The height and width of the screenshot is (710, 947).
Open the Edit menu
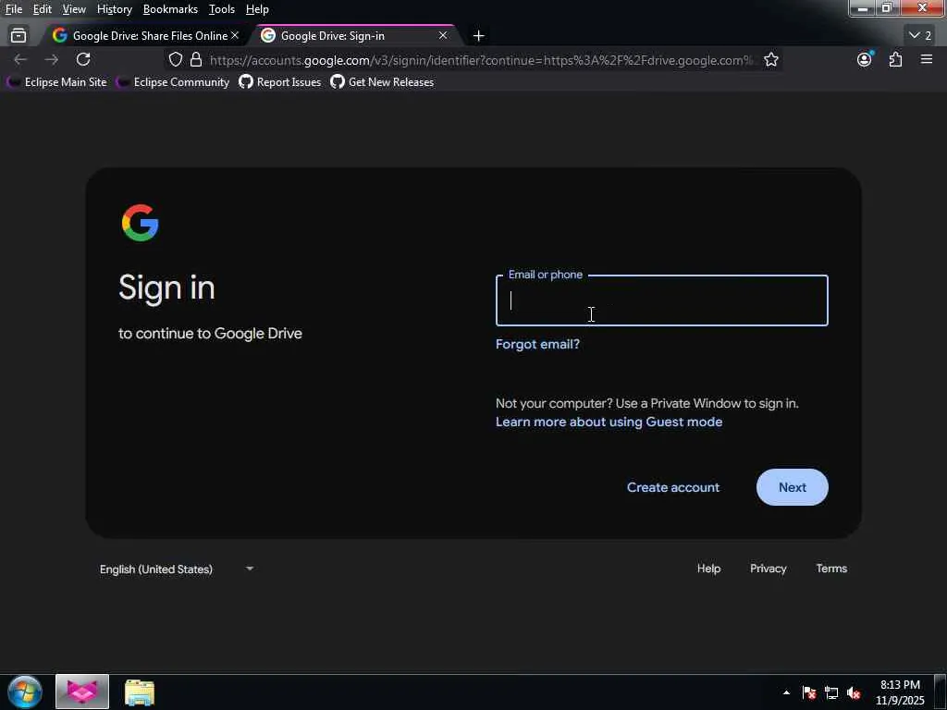(43, 9)
